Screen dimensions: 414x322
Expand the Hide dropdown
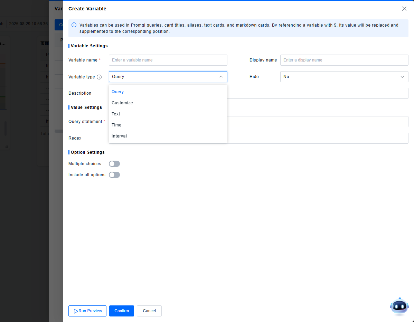tap(344, 77)
